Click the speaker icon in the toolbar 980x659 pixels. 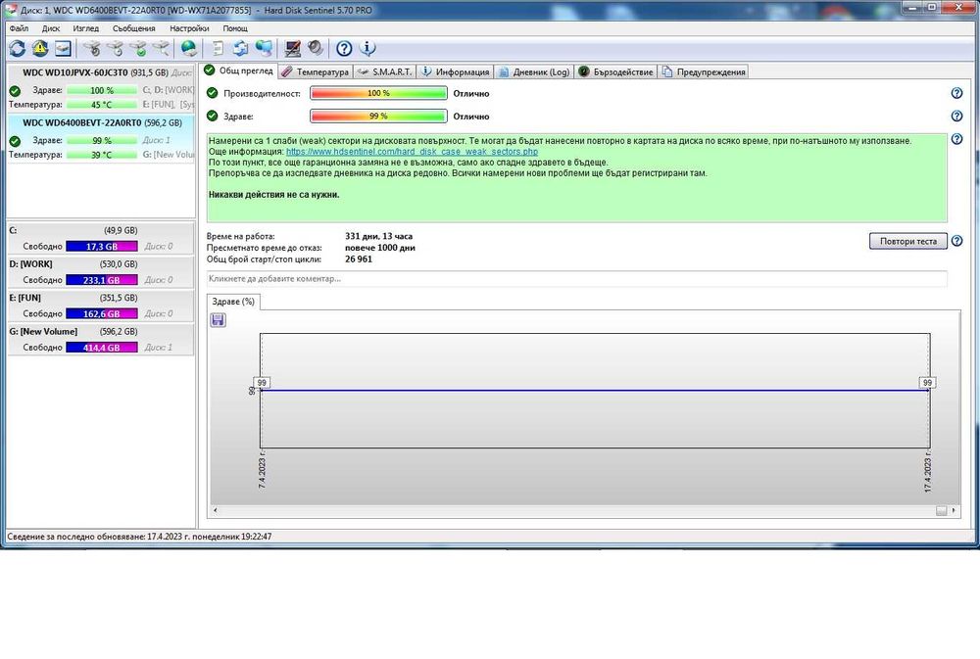pyautogui.click(x=316, y=48)
